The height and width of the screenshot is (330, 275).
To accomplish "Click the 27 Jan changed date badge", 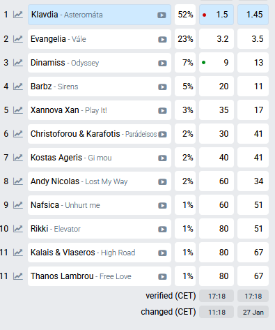I will (x=253, y=312).
